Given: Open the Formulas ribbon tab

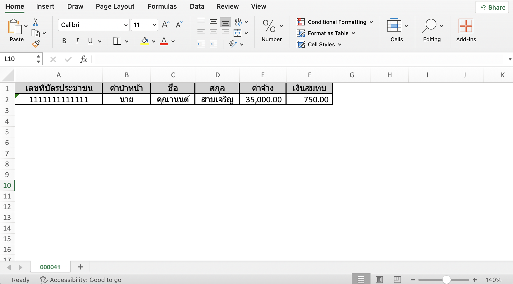Looking at the screenshot, I should tap(162, 6).
